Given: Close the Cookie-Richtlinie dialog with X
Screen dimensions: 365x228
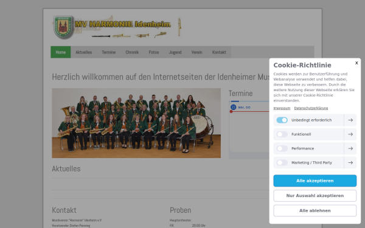Looking at the screenshot, I should [356, 63].
